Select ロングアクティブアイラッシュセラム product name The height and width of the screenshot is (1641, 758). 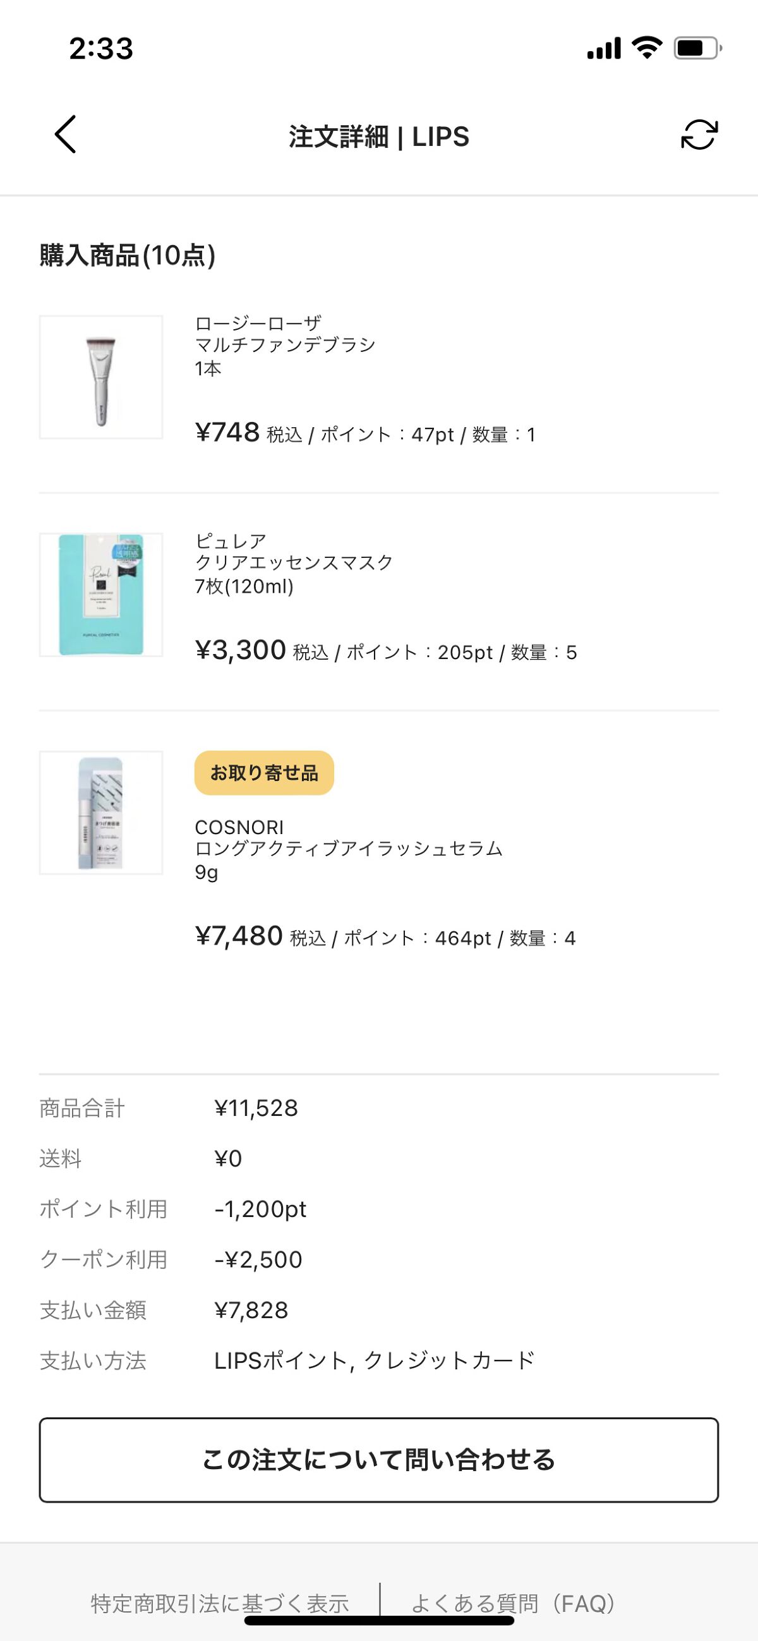click(349, 849)
